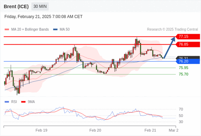
Task: Click the Feb 21 date axis label
Action: [150, 130]
